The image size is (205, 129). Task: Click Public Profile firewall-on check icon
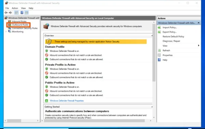coord(46,87)
